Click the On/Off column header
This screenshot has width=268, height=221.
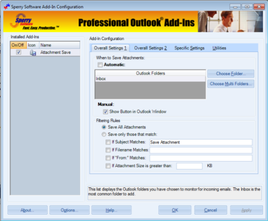[x=18, y=45]
